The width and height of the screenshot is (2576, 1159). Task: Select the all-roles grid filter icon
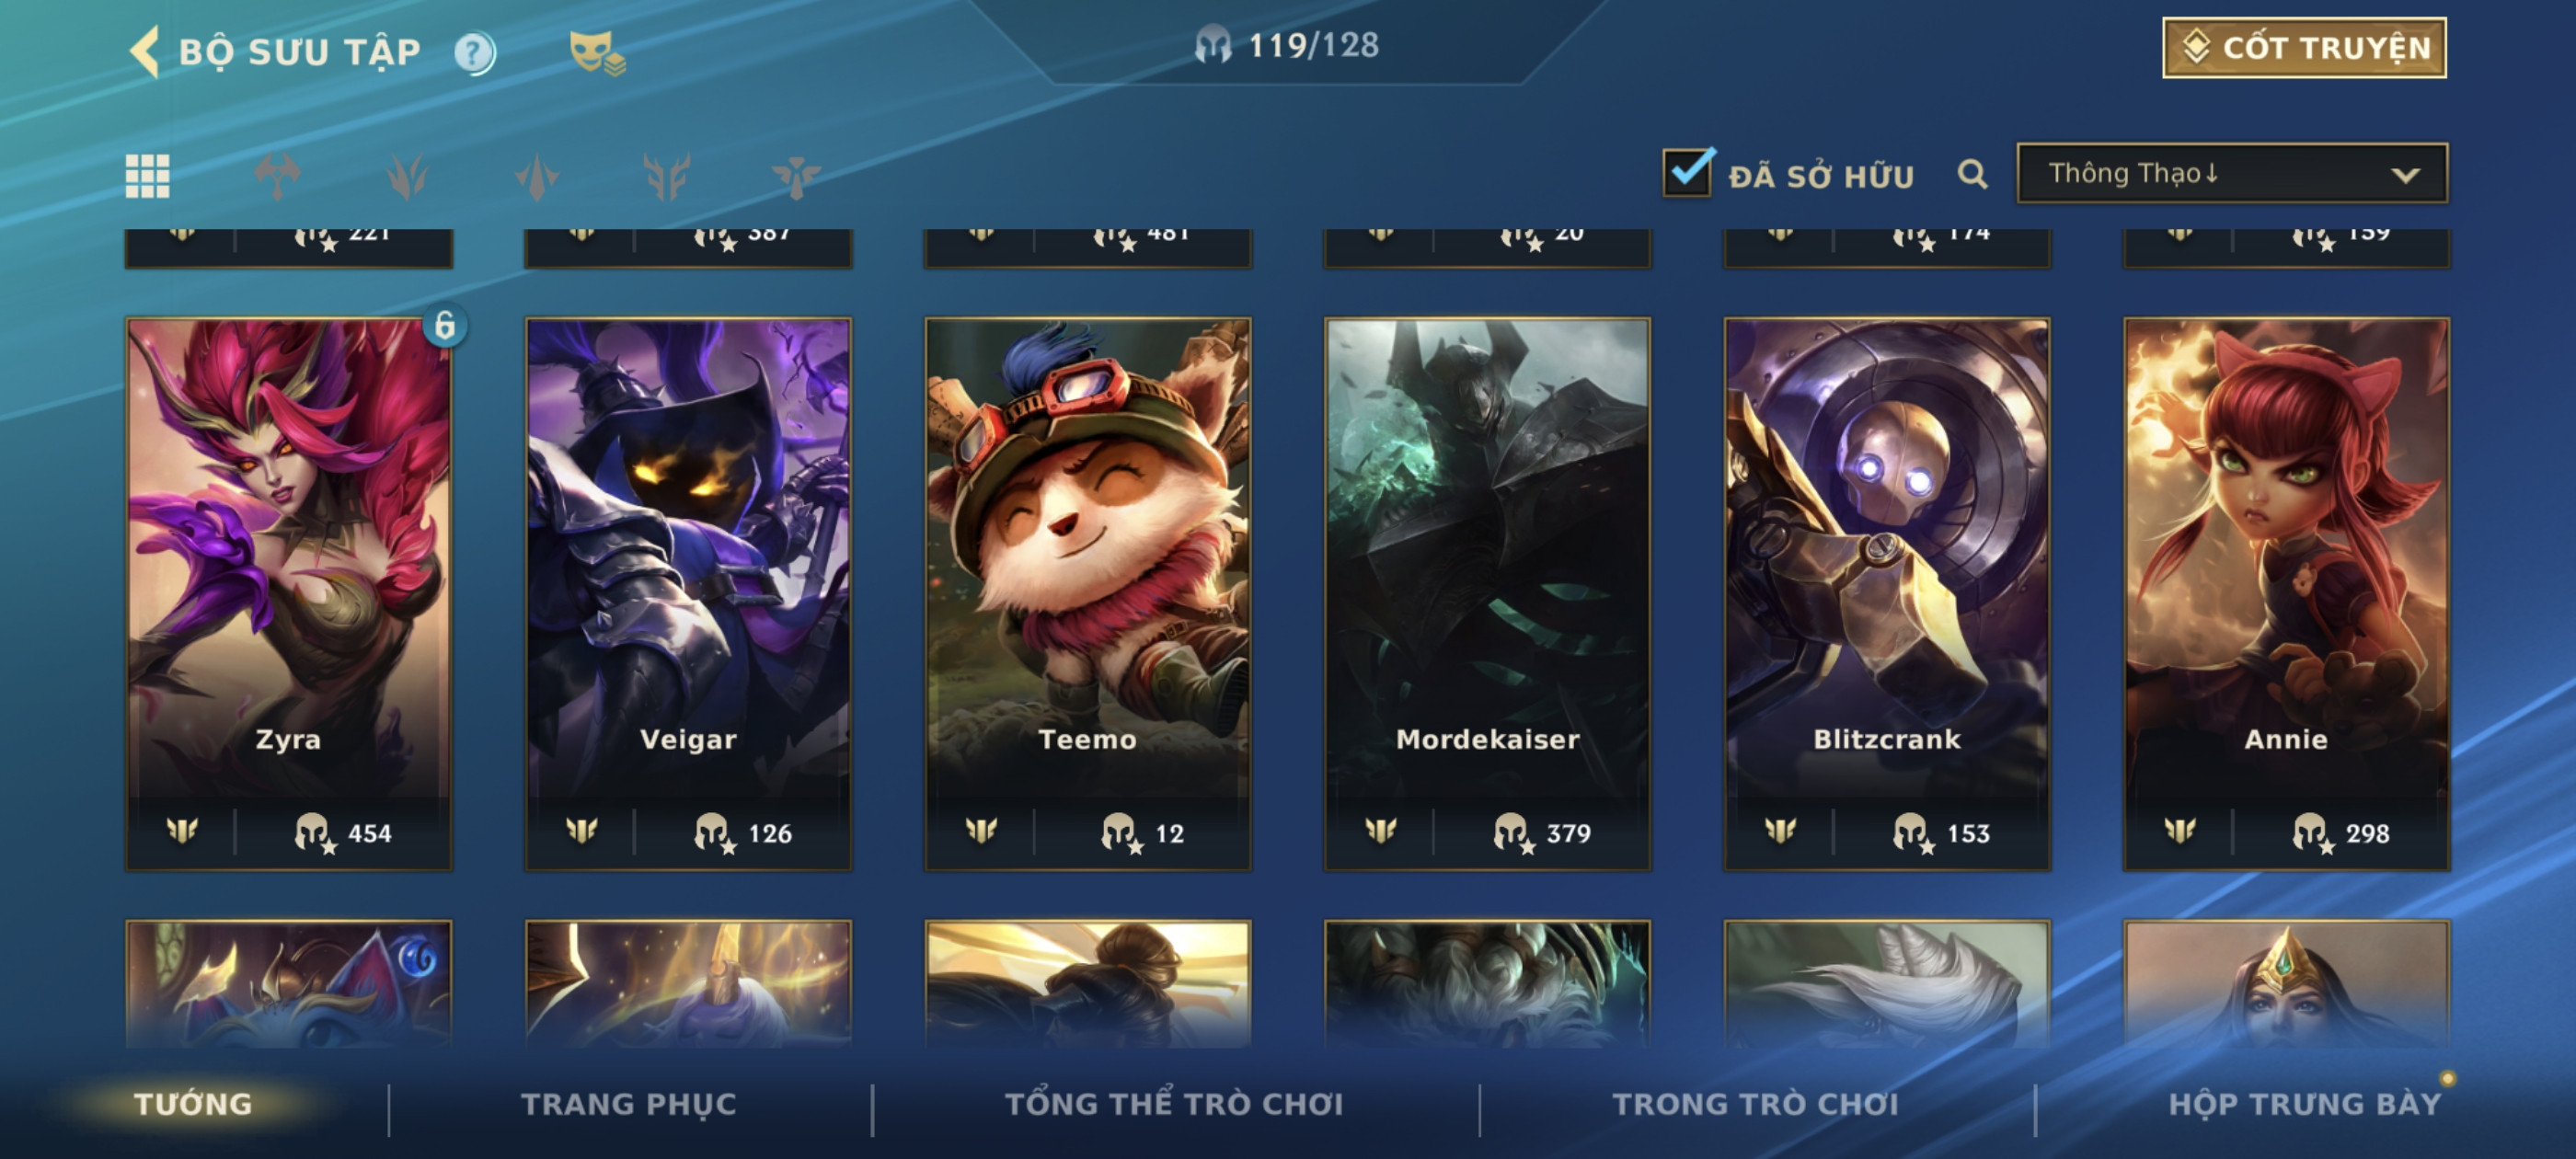tap(147, 176)
